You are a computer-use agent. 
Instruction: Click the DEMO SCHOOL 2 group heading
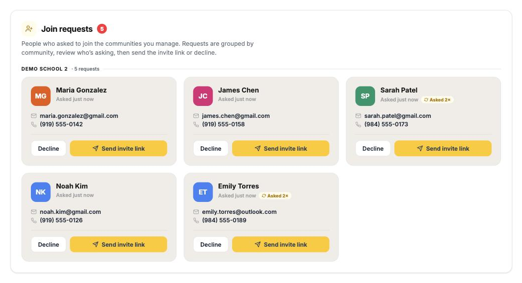click(x=45, y=69)
